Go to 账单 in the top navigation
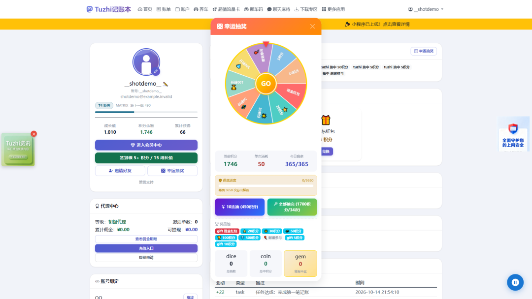The height and width of the screenshot is (299, 532). point(164,9)
